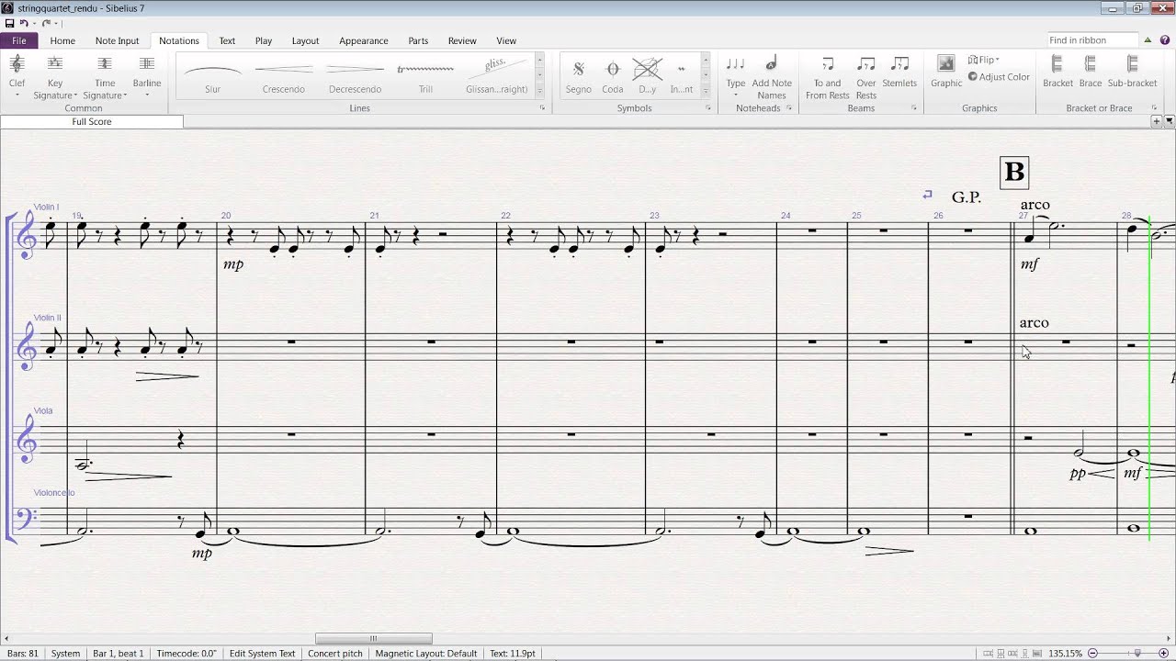Click in the Find in ribbon box
Viewport: 1176px width, 661px height.
1092,40
